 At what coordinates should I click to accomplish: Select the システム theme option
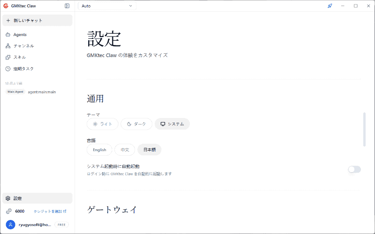[172, 124]
